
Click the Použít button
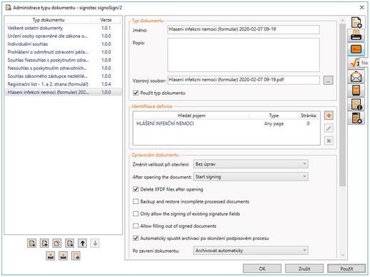pyautogui.click(x=346, y=268)
